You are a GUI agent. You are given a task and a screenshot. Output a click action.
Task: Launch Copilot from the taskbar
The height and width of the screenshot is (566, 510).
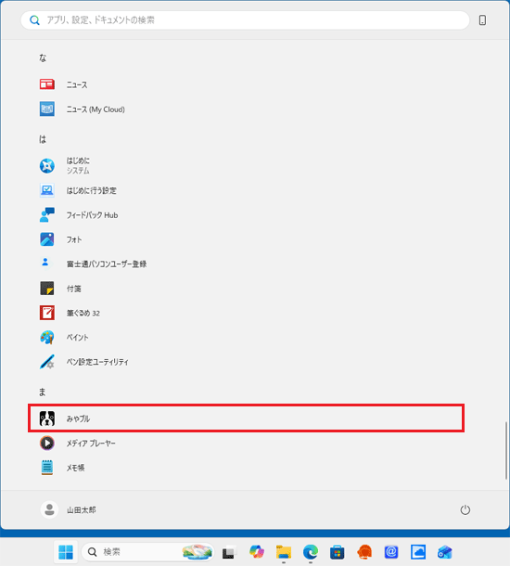click(x=257, y=551)
